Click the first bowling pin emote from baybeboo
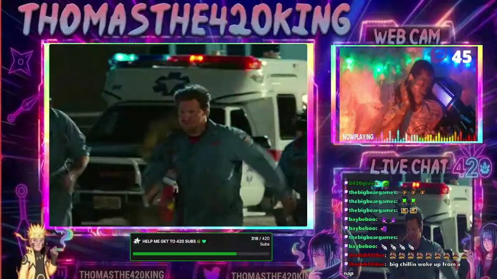497x279 pixels. pos(384,246)
